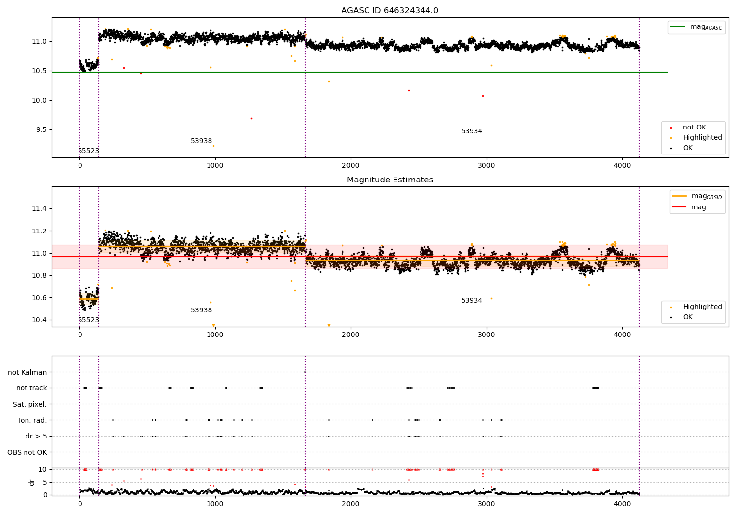Click the 10 tick label on the dr axis

pos(43,470)
